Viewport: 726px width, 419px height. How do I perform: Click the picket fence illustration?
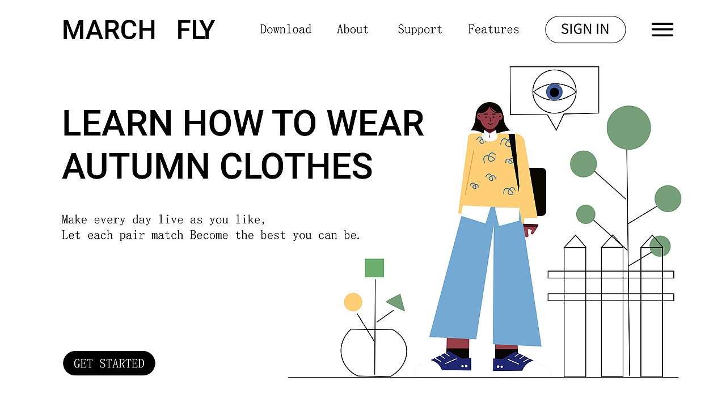click(611, 306)
